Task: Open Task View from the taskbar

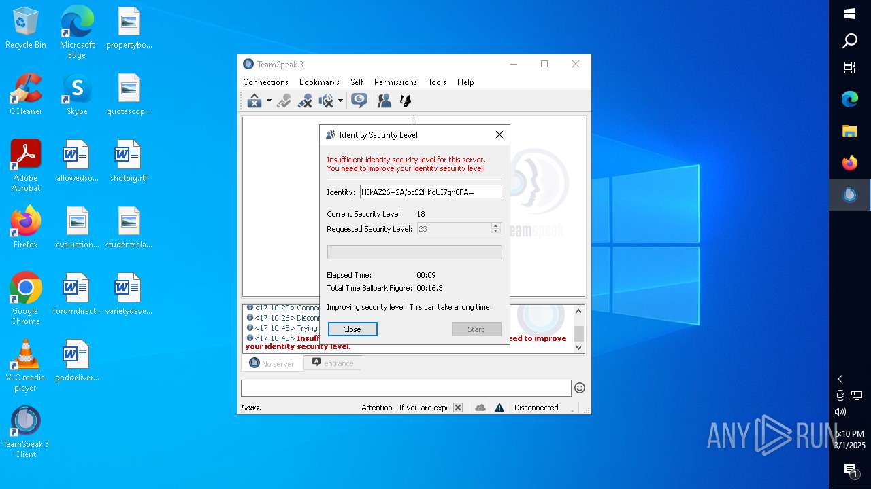Action: 850,67
